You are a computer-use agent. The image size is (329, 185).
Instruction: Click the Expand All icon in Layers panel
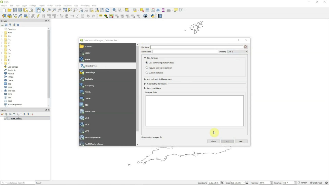24,114
